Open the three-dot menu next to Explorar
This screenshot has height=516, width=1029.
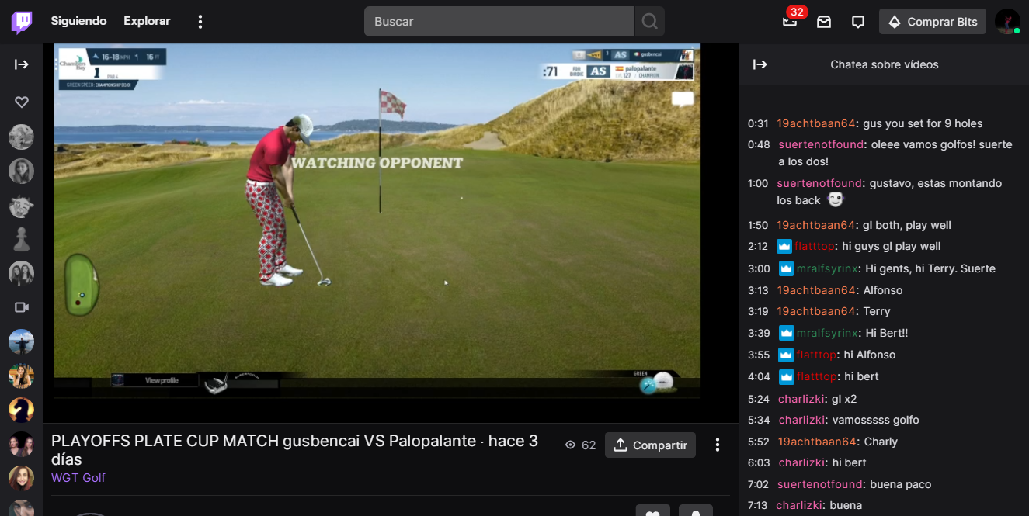pyautogui.click(x=200, y=22)
